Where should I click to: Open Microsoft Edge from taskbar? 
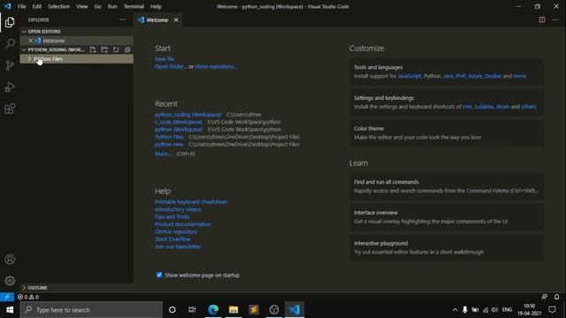[213, 309]
